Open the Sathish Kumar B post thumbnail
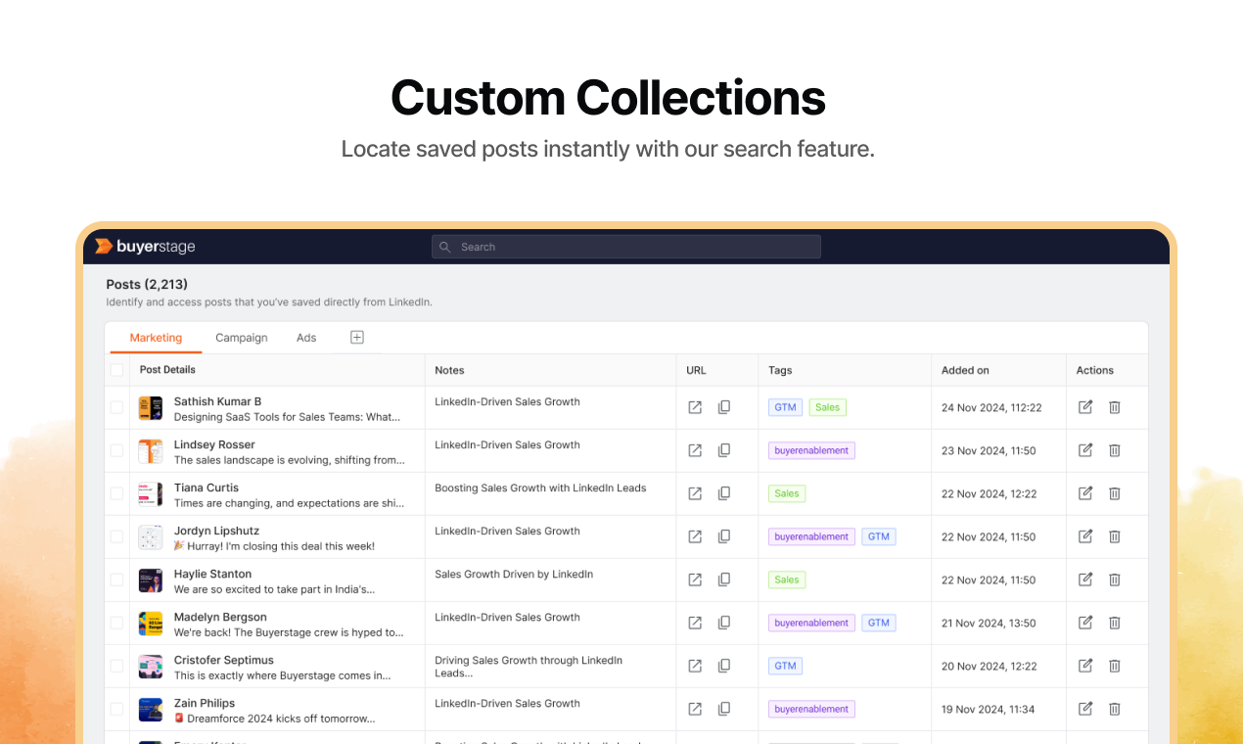 (x=151, y=408)
